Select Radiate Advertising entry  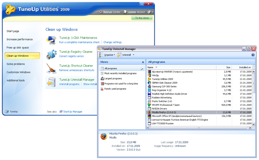[x=162, y=98]
